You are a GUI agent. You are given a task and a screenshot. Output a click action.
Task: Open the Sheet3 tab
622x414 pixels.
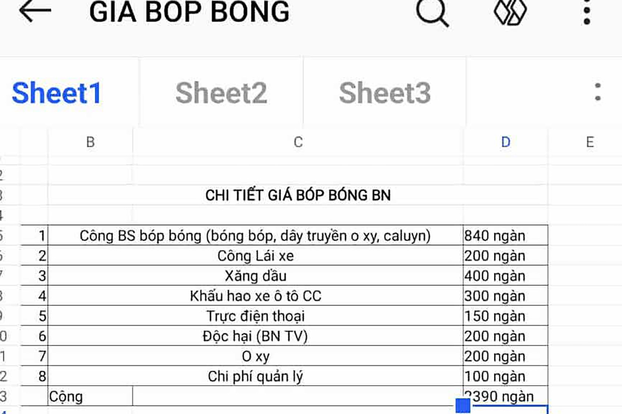click(385, 93)
